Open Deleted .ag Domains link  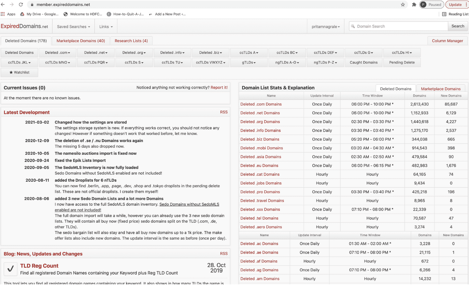pos(259,270)
